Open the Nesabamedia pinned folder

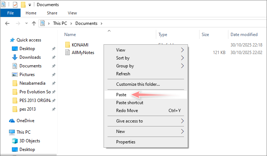[32, 83]
